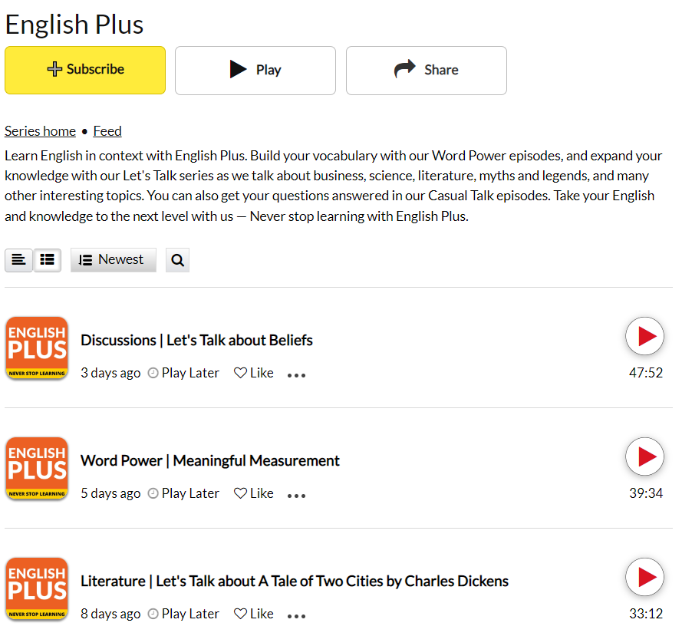
Task: Open the Discussions Let's Talk about Beliefs title
Action: (196, 340)
